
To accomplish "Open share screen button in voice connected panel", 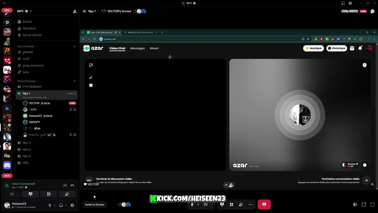I will coord(30,194).
